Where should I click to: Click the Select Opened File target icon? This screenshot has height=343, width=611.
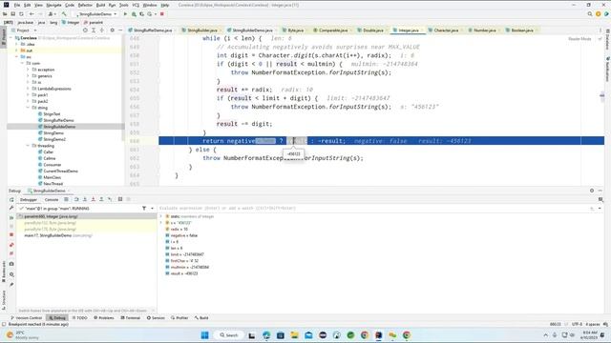tap(85, 30)
